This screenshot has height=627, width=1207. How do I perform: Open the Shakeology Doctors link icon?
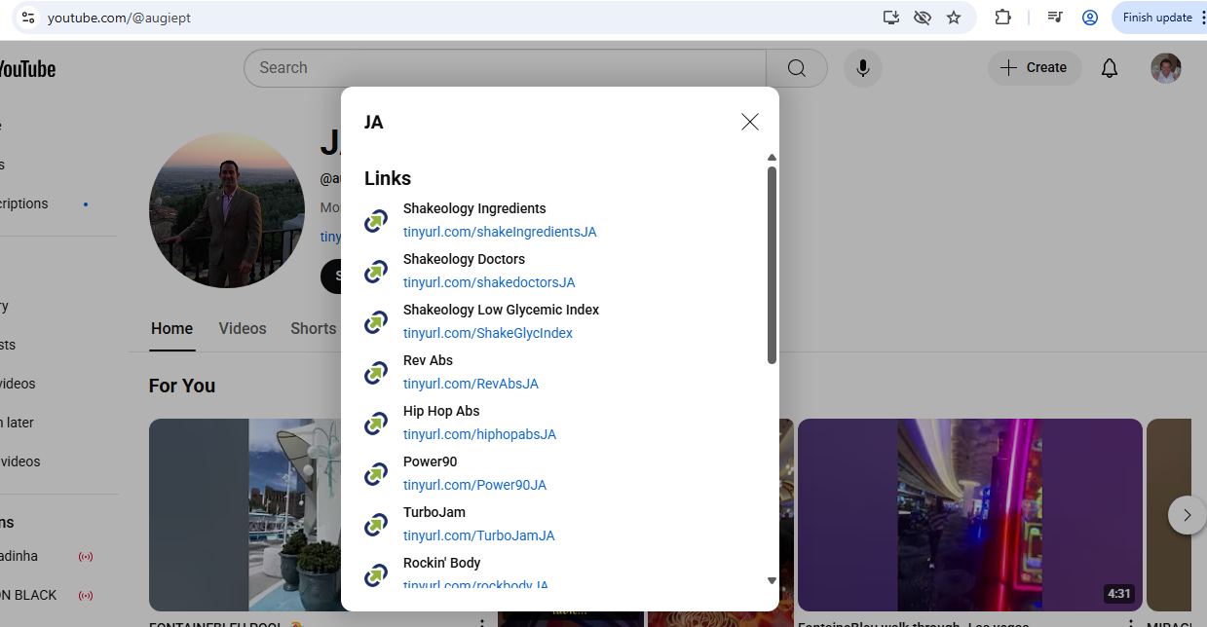pyautogui.click(x=376, y=272)
